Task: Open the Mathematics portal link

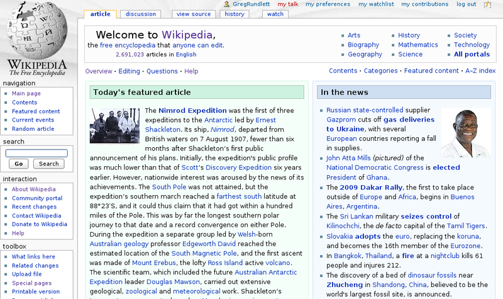Action: pos(417,45)
